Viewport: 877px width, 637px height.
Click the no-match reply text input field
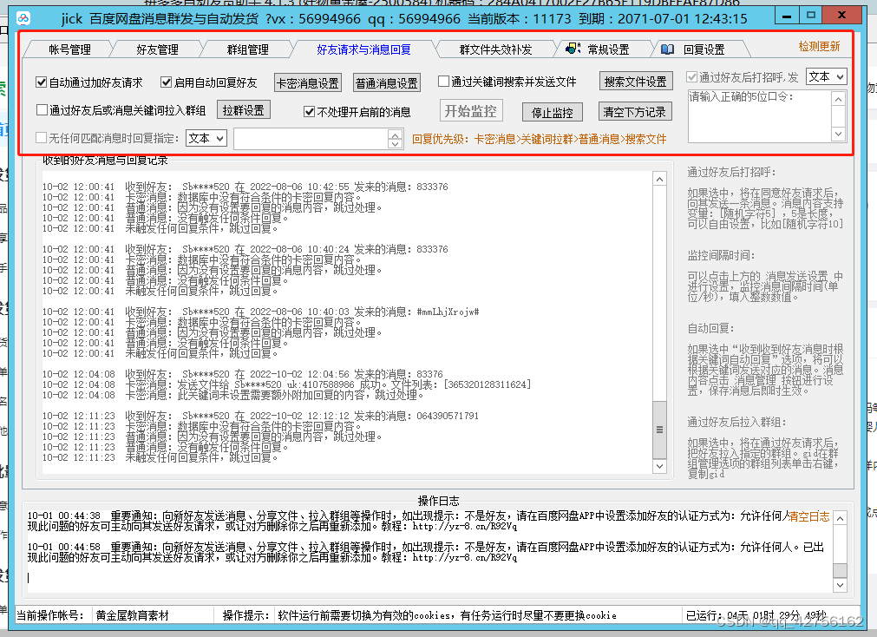pos(311,139)
